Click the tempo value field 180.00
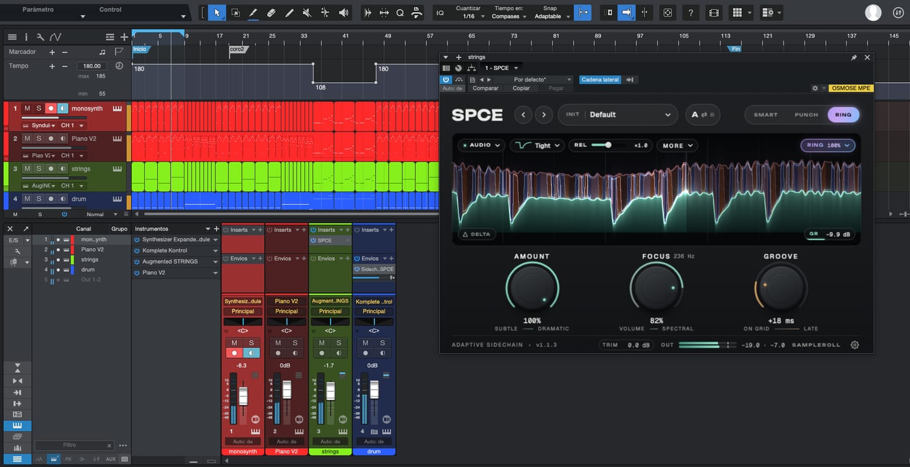The height and width of the screenshot is (467, 910). pos(92,66)
